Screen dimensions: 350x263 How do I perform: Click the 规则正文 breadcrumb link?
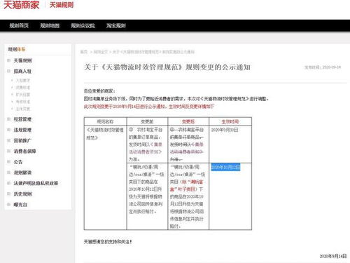(101, 52)
